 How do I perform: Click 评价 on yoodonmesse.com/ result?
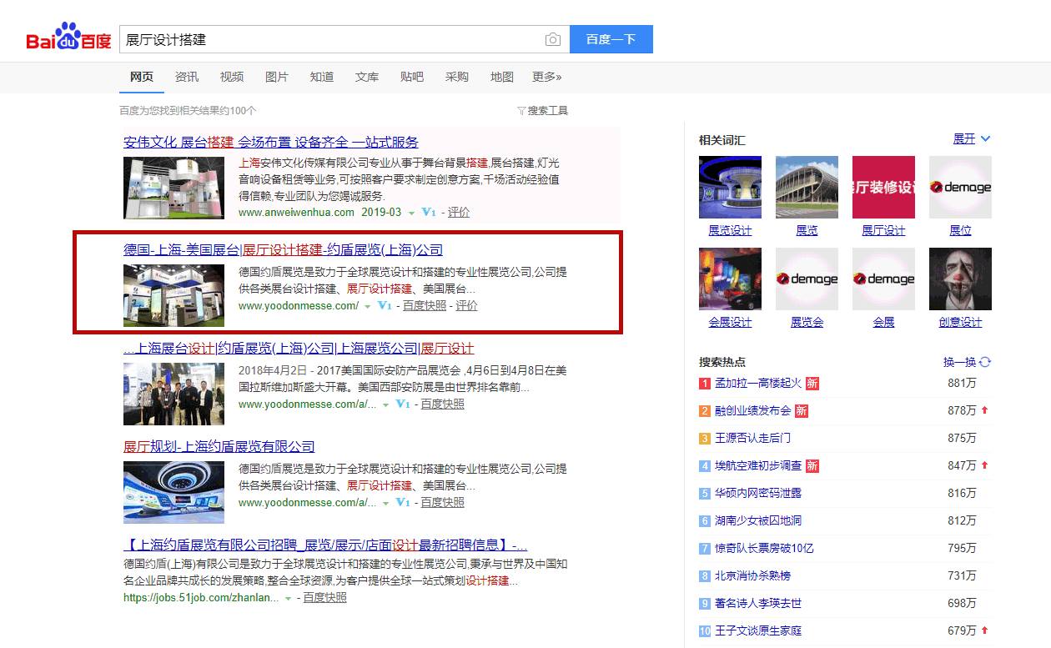click(x=467, y=306)
